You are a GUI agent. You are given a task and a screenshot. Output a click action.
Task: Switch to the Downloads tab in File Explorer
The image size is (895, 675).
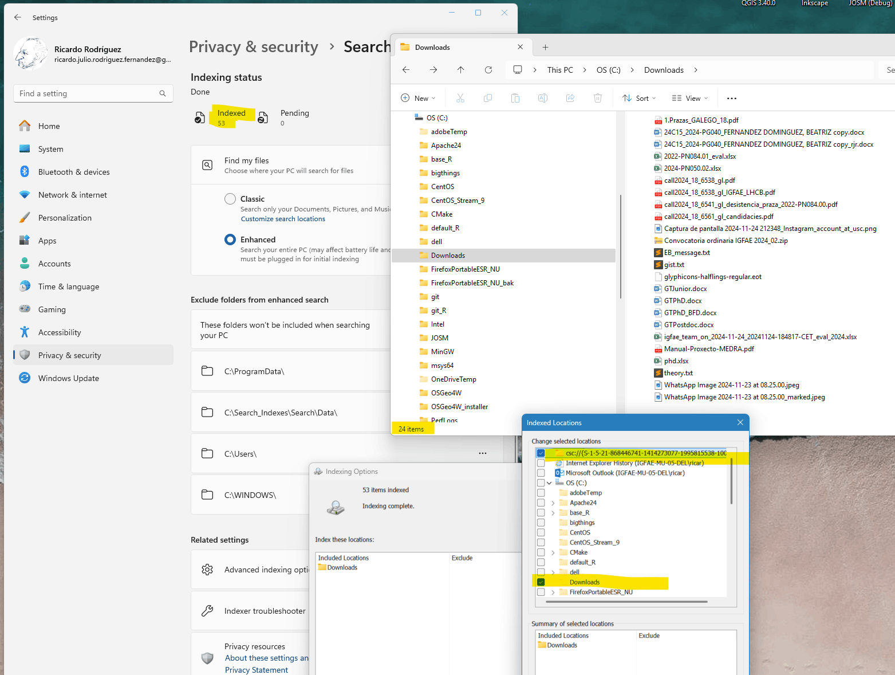coord(433,47)
